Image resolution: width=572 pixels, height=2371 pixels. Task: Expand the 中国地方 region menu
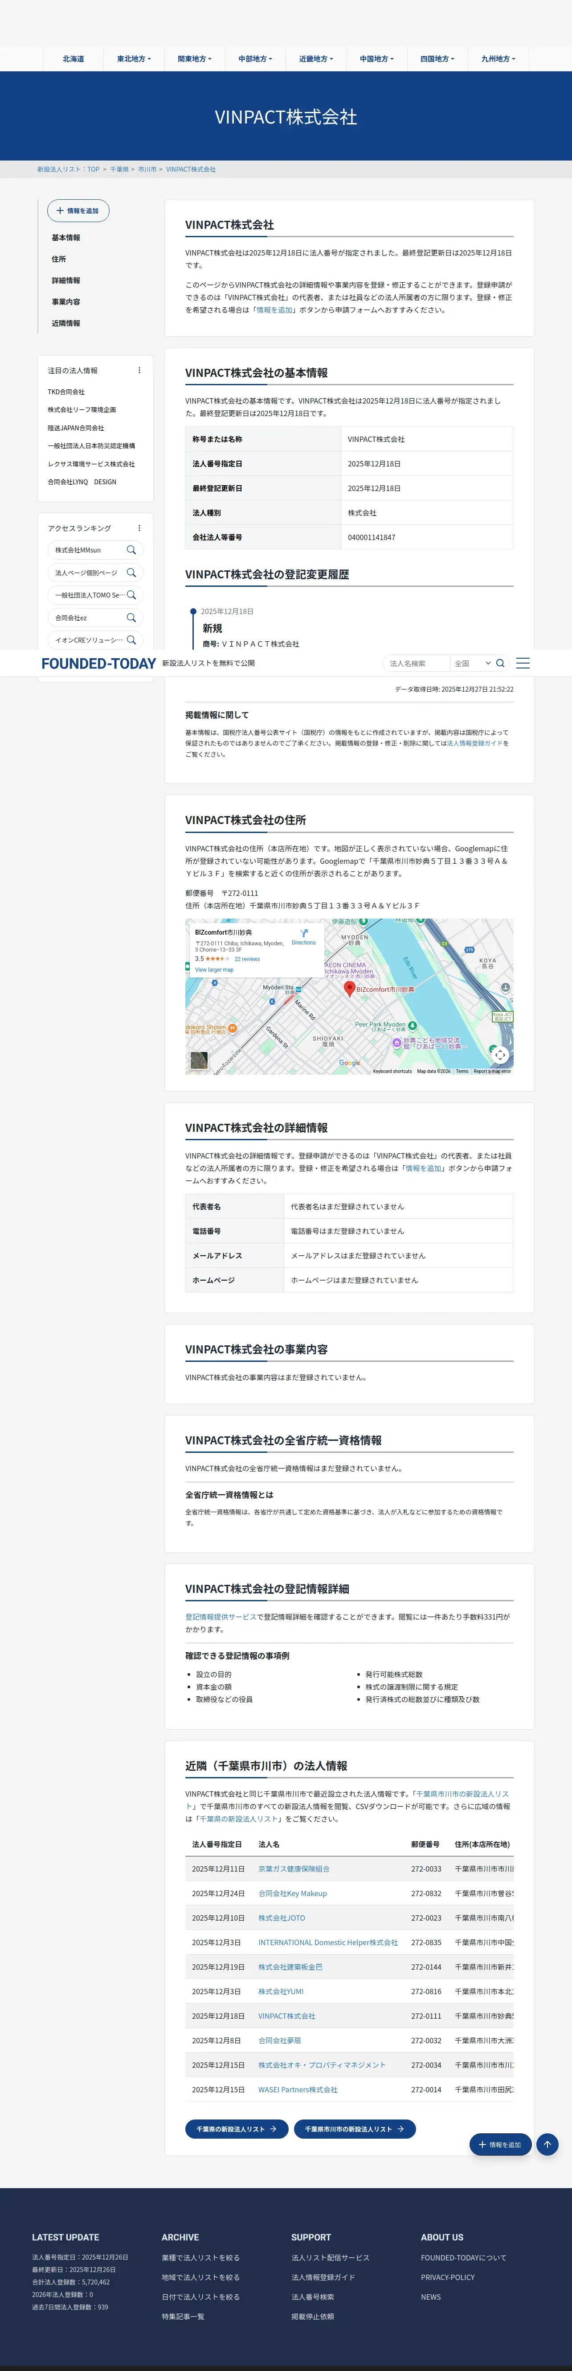[377, 59]
